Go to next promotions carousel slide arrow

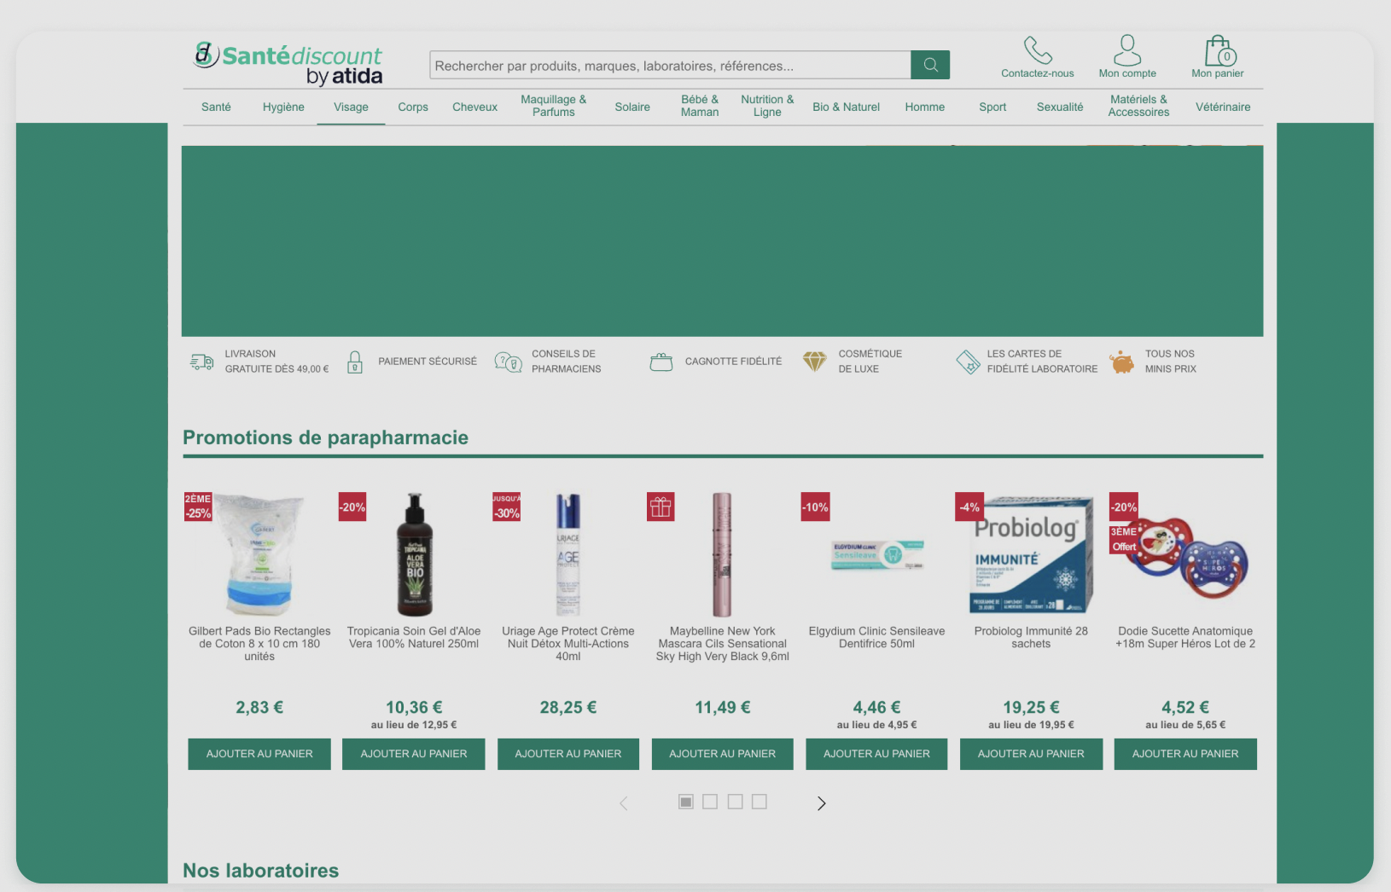[x=821, y=803]
